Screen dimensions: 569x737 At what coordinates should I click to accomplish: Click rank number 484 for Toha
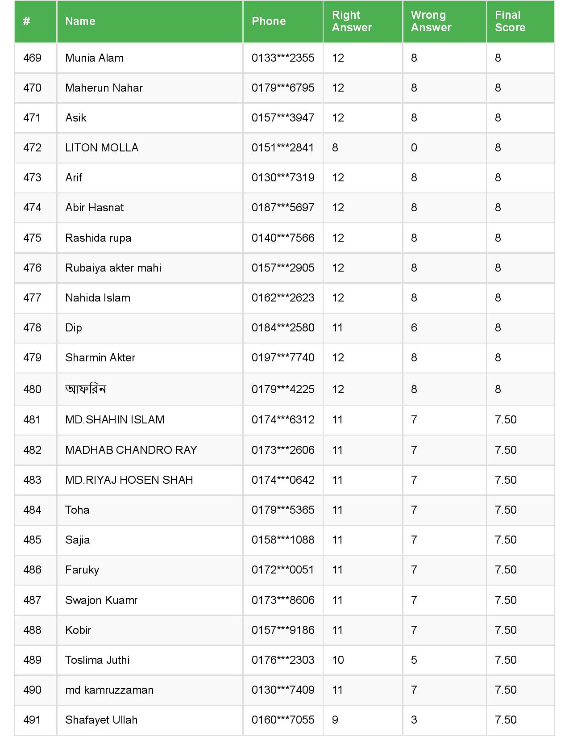click(32, 510)
